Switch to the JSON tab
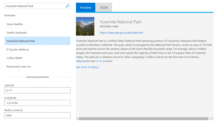The width and height of the screenshot is (219, 122). click(104, 8)
